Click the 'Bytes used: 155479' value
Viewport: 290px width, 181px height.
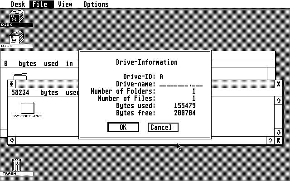(185, 105)
